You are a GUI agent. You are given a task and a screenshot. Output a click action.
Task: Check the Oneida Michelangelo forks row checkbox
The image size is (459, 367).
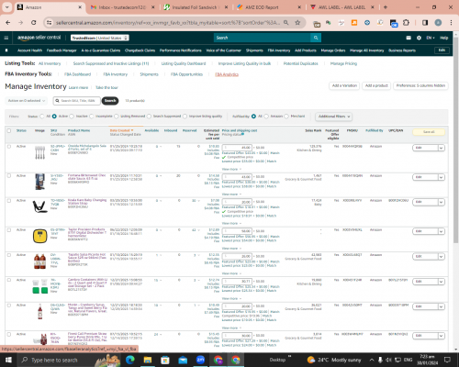[9, 147]
